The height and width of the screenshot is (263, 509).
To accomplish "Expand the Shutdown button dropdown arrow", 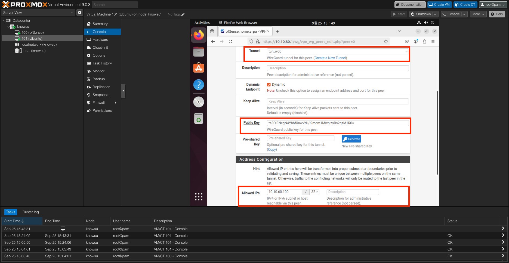I will click(x=435, y=14).
